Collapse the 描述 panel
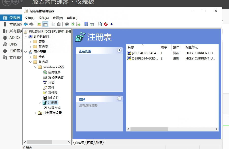 pyautogui.click(x=119, y=99)
